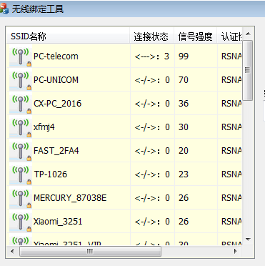Sort by 连接状态 column header

point(152,36)
